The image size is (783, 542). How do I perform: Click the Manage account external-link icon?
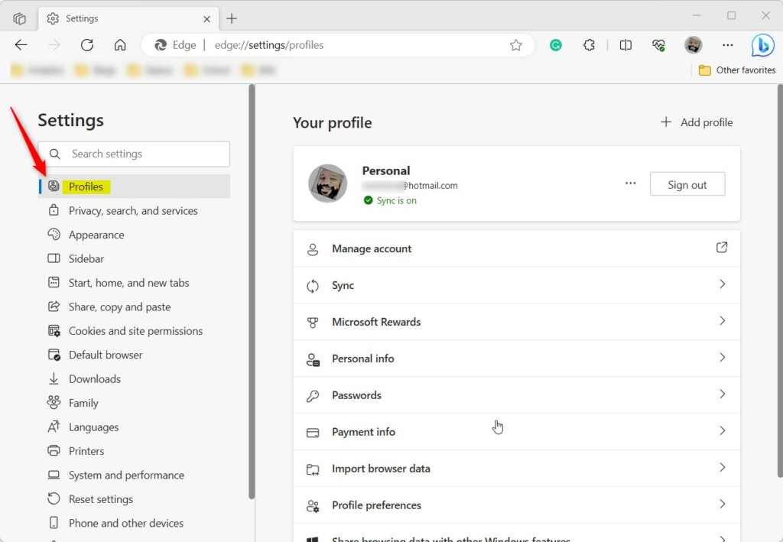(722, 248)
